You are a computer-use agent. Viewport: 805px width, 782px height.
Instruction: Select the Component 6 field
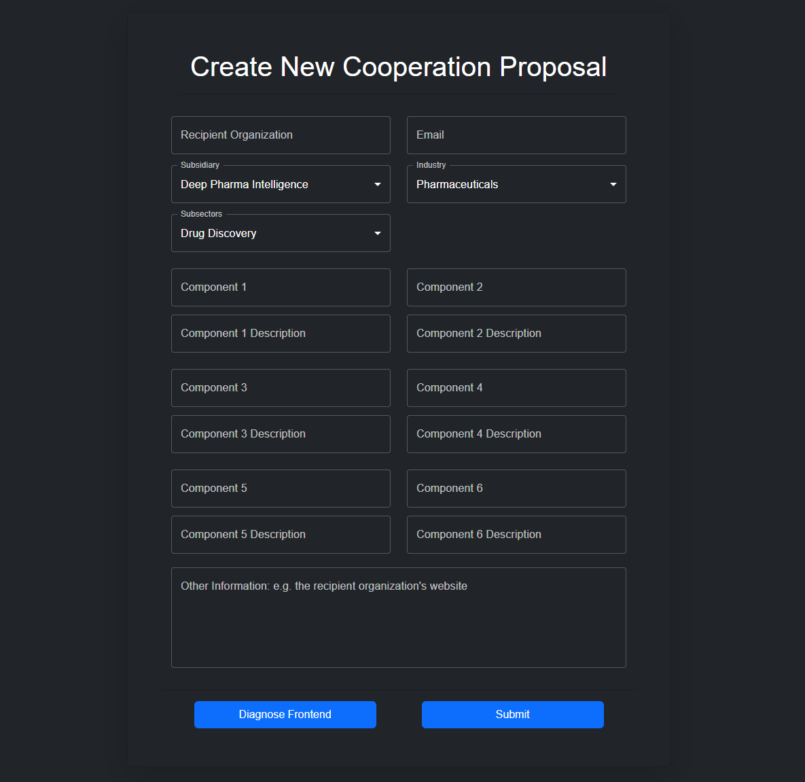click(516, 488)
